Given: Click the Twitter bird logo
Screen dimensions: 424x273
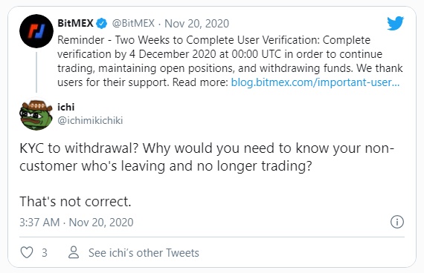Looking at the screenshot, I should (395, 23).
